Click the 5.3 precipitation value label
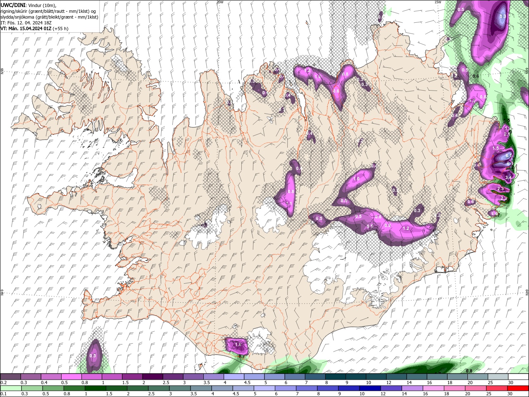The width and height of the screenshot is (529, 397). 503,16
